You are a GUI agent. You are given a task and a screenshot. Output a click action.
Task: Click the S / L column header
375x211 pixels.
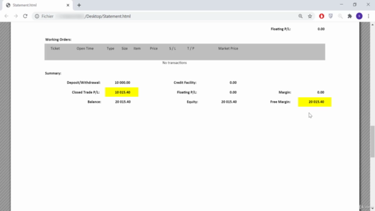pyautogui.click(x=172, y=48)
